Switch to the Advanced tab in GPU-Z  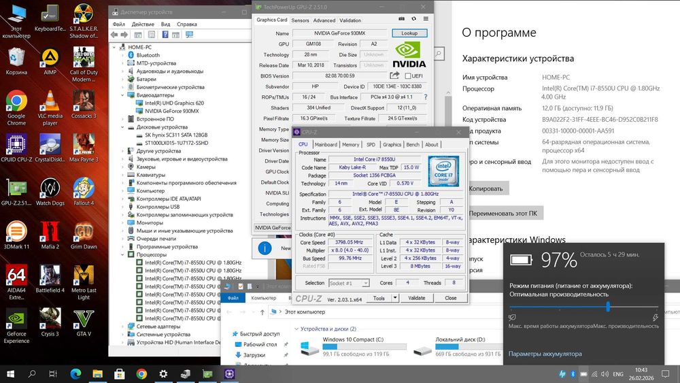tap(324, 20)
